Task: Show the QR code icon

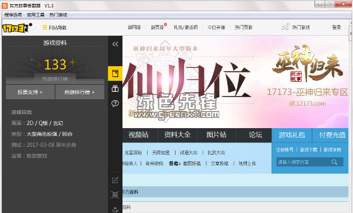Action: 115,194
